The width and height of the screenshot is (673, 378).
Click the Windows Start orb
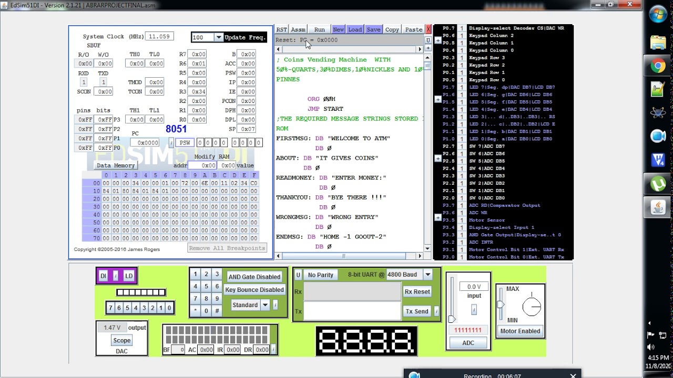[658, 14]
